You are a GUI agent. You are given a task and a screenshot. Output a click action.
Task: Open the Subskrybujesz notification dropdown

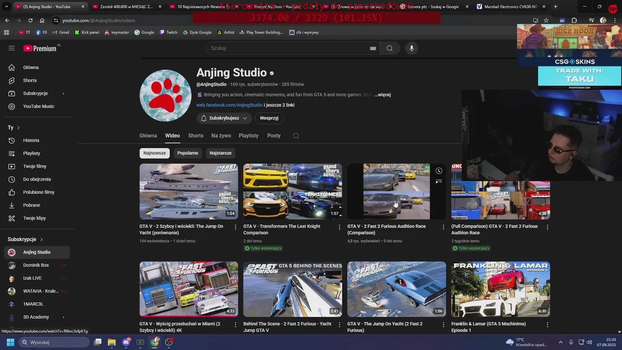pyautogui.click(x=224, y=118)
